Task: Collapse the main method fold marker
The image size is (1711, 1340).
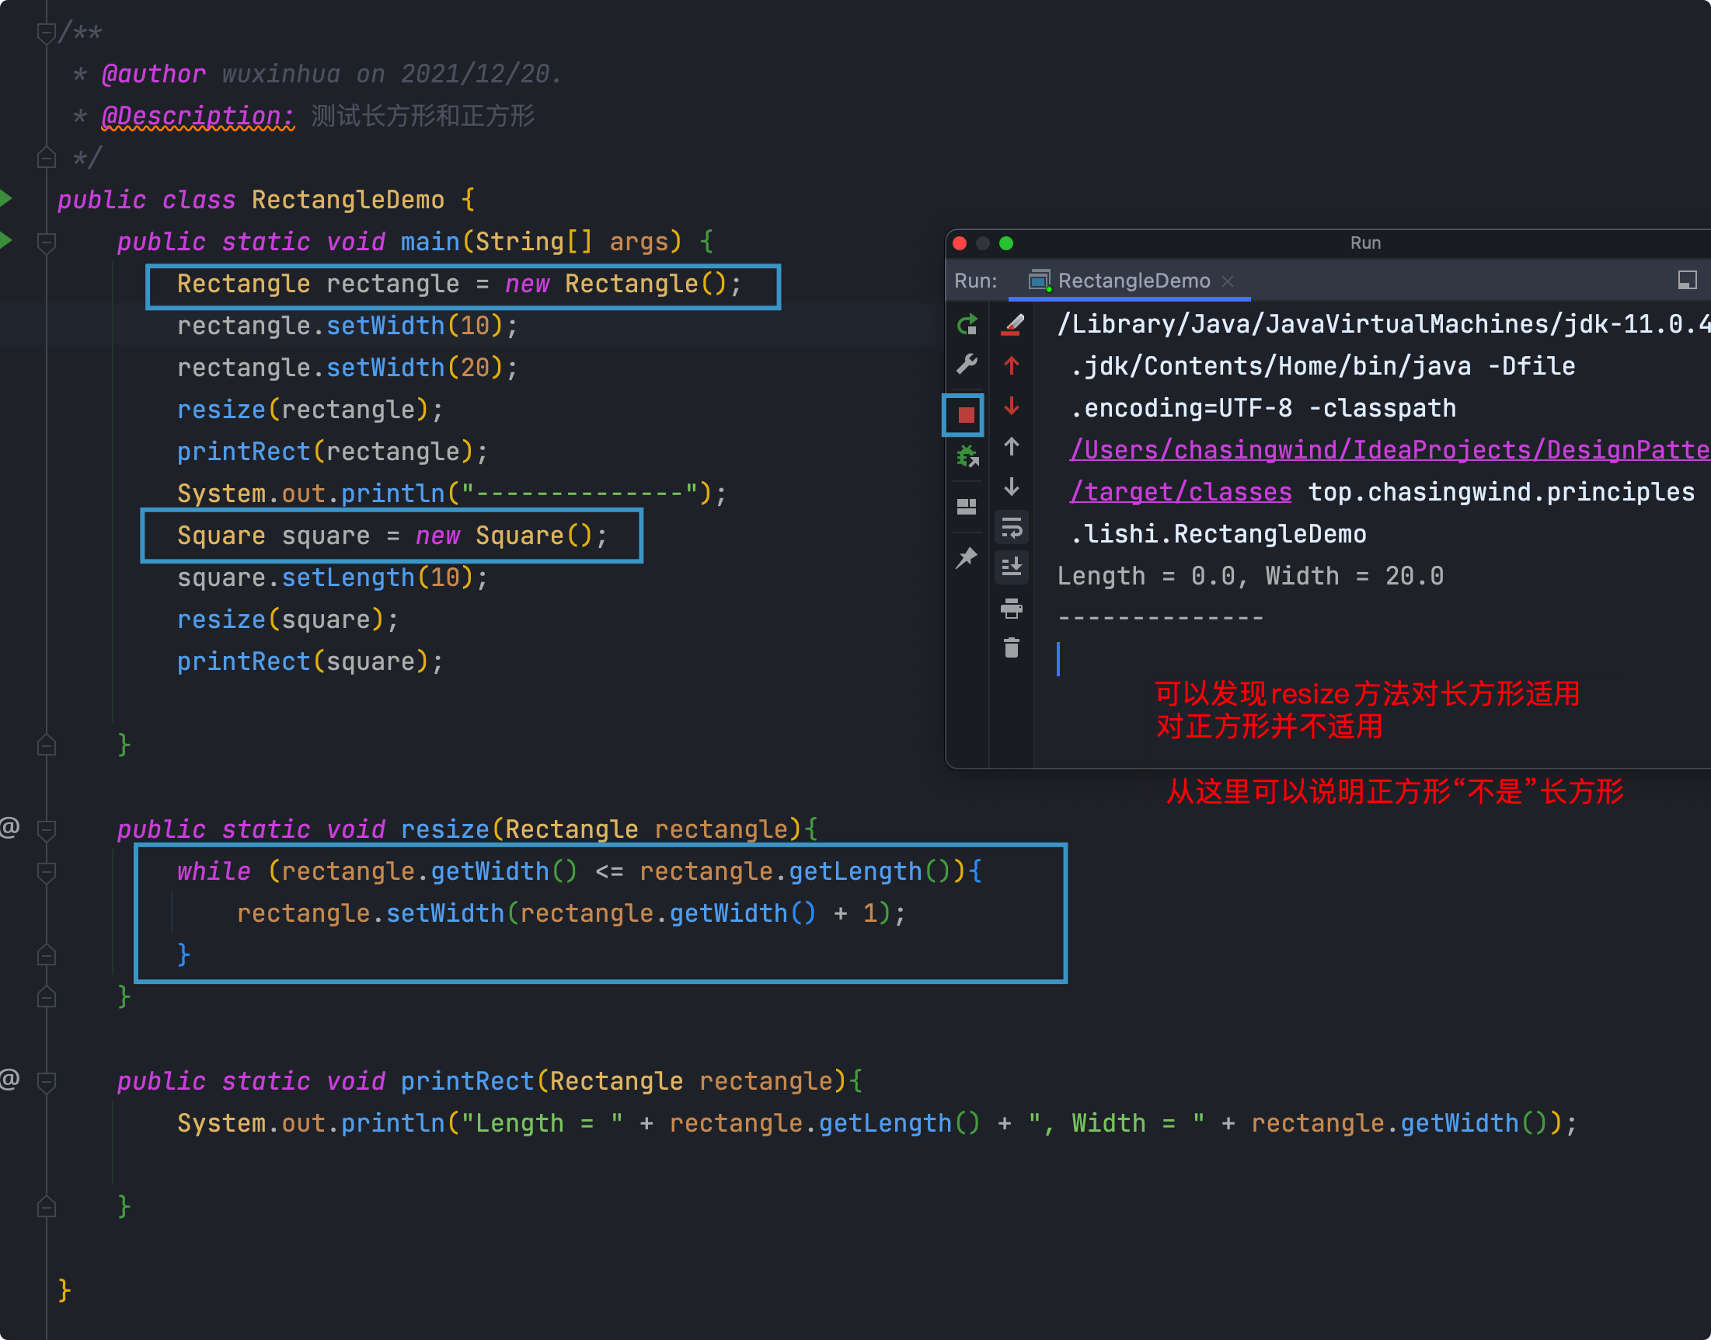Action: pyautogui.click(x=47, y=243)
